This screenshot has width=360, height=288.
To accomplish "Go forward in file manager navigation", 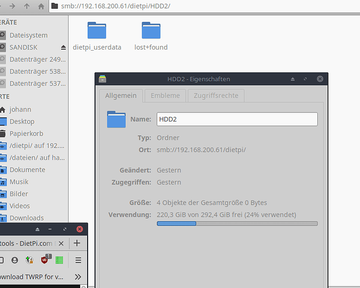I will point(13,6).
